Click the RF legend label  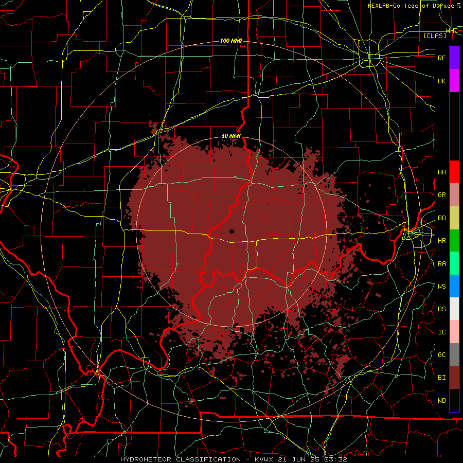[x=442, y=58]
